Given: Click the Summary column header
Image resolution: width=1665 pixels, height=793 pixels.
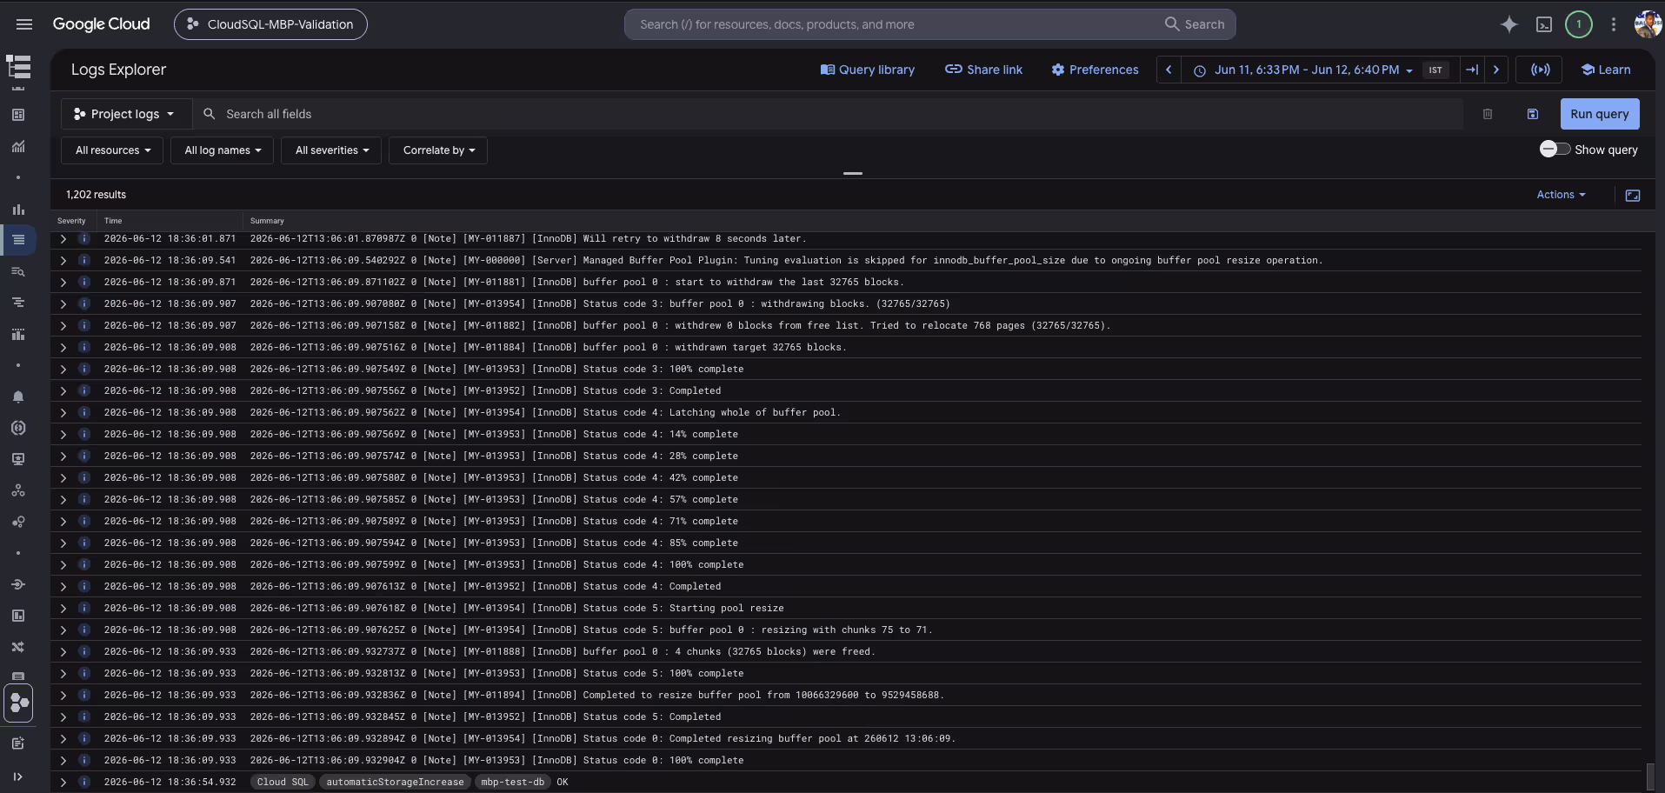Looking at the screenshot, I should (267, 221).
